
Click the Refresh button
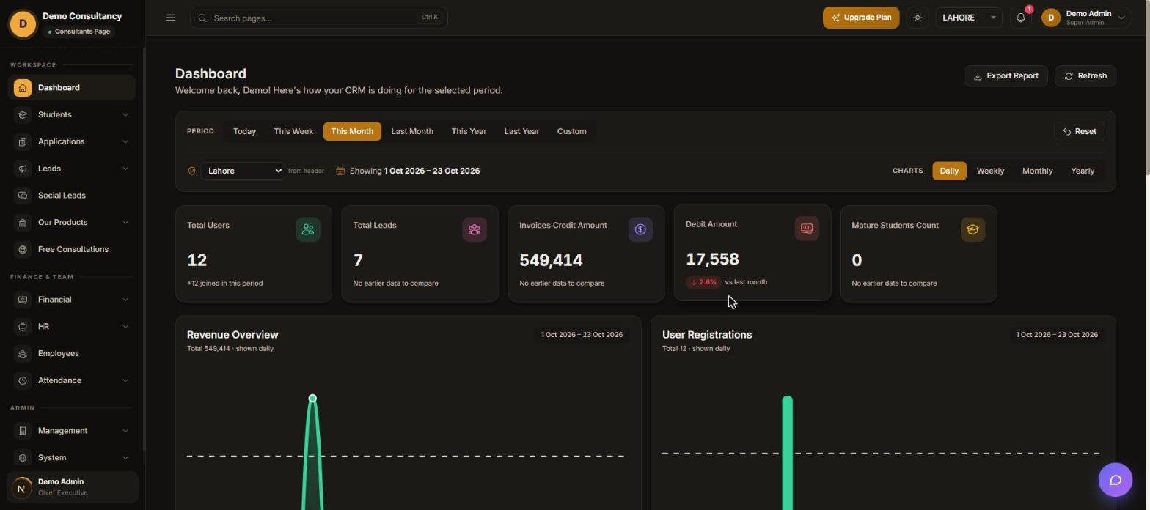click(1085, 76)
